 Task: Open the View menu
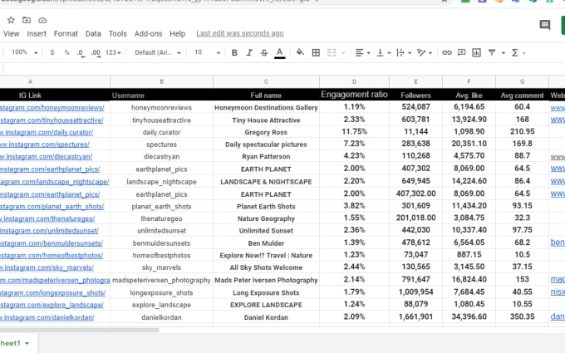click(11, 33)
